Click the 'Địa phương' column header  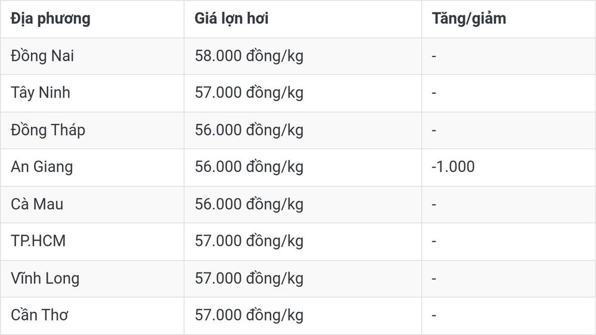(x=51, y=19)
